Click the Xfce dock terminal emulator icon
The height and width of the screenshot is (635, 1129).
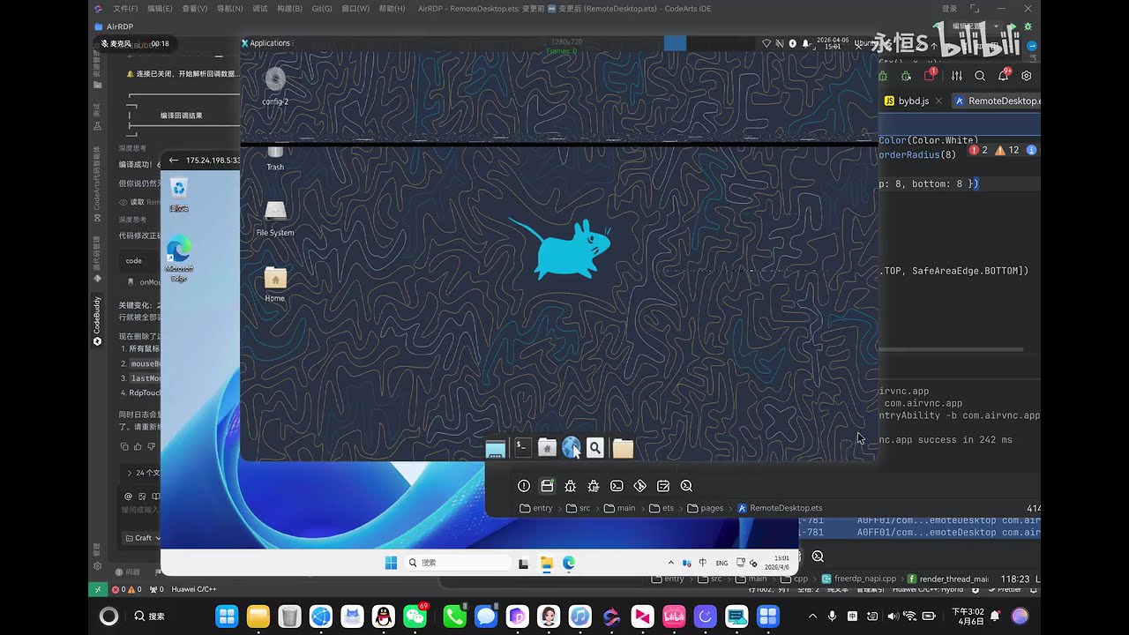pos(521,448)
